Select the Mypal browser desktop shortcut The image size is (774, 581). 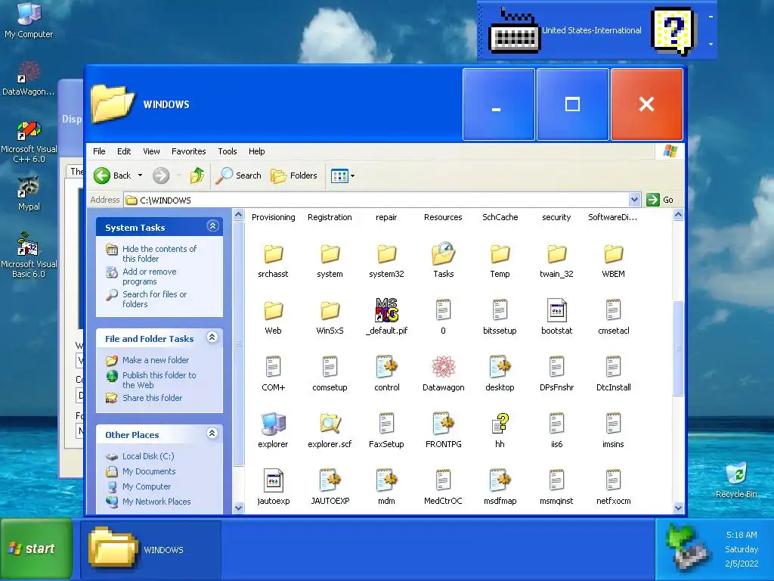[29, 193]
